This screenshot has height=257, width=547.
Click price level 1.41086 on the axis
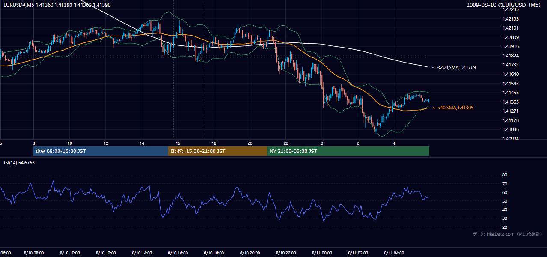[511, 129]
